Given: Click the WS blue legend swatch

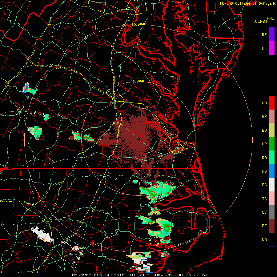Looking at the screenshot, I should [x=272, y=171].
